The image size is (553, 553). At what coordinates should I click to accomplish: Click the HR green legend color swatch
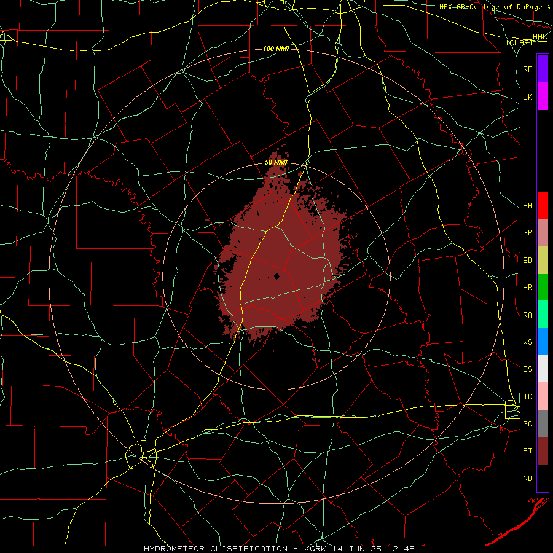pos(543,288)
